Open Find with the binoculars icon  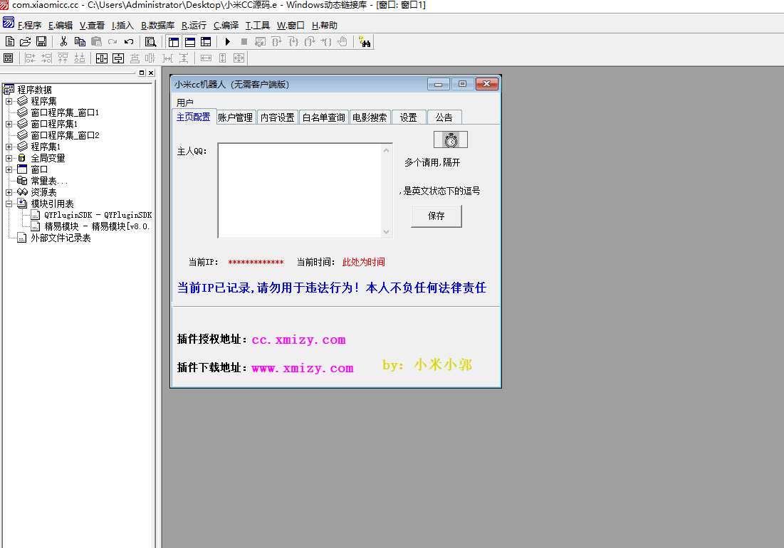365,42
